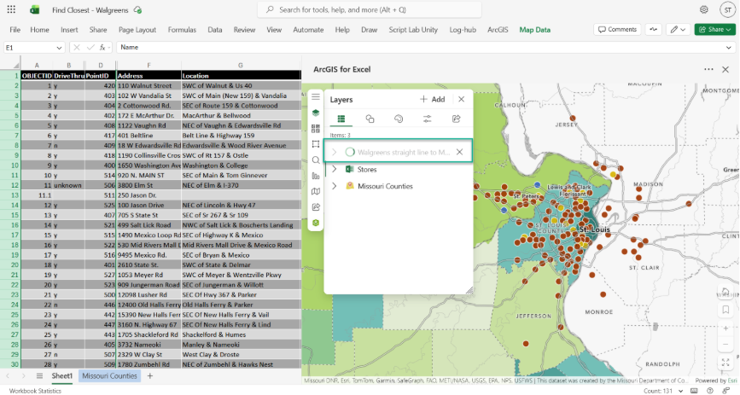Open the ST account avatar
This screenshot has height=395, width=740.
(x=727, y=9)
